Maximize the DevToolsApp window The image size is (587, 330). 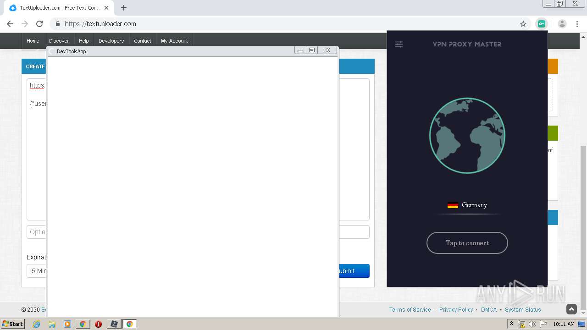click(x=312, y=50)
